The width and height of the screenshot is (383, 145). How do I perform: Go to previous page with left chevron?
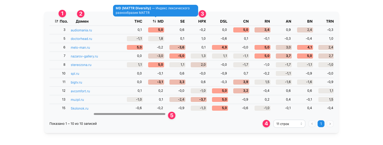point(312,124)
